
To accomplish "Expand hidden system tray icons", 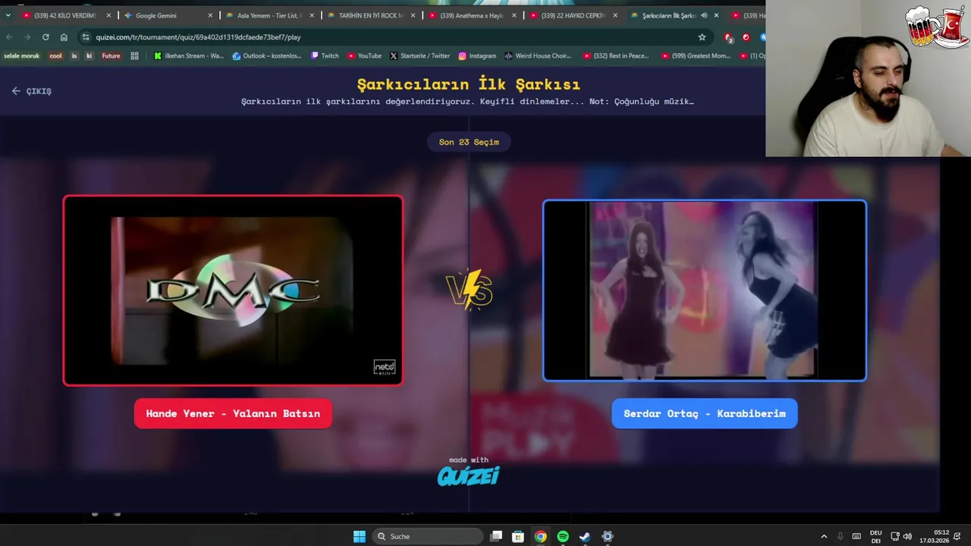I will tap(824, 536).
